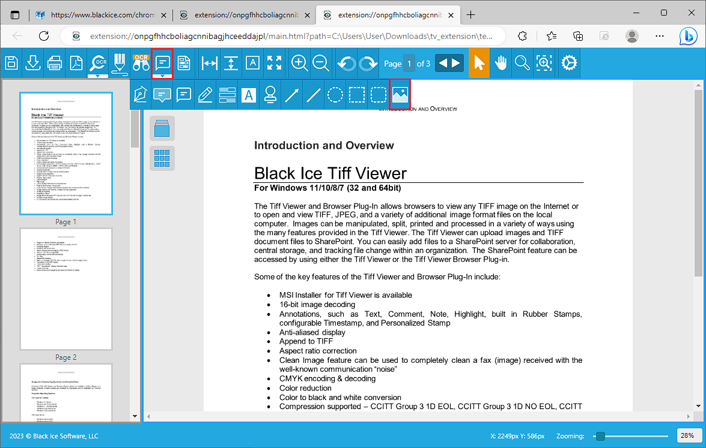Pick the striped-bars highlight annotation tool

tap(227, 95)
